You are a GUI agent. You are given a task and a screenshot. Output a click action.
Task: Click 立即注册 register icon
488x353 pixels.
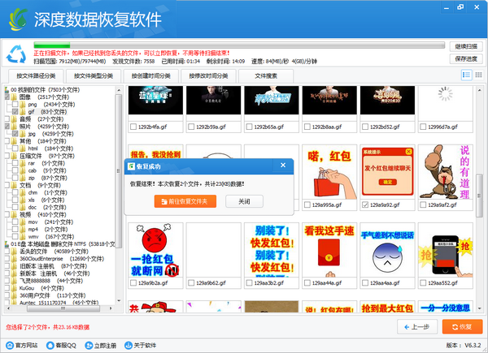tap(89, 345)
